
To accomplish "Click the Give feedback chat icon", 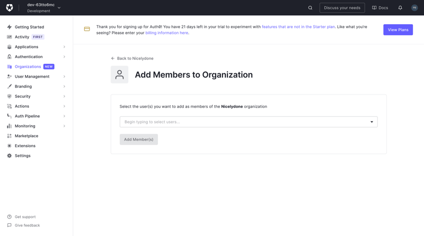I will click(10, 225).
